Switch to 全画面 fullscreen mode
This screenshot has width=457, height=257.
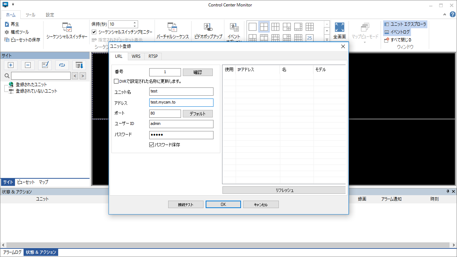point(340,31)
